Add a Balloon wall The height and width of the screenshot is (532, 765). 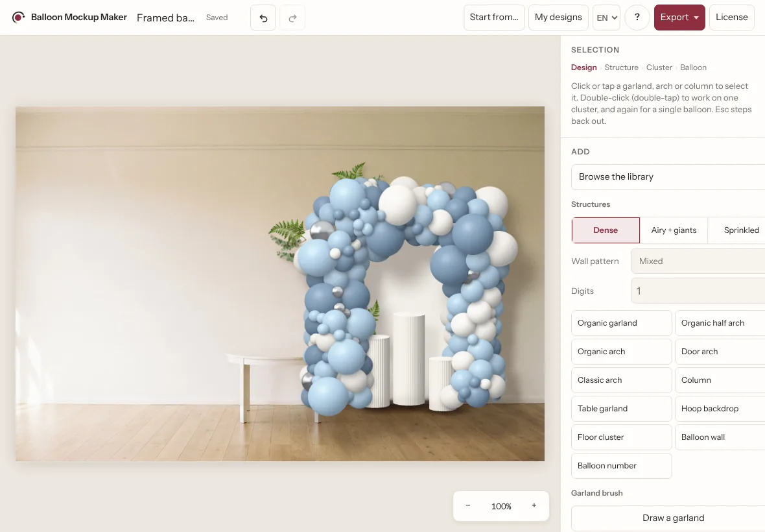pos(720,437)
